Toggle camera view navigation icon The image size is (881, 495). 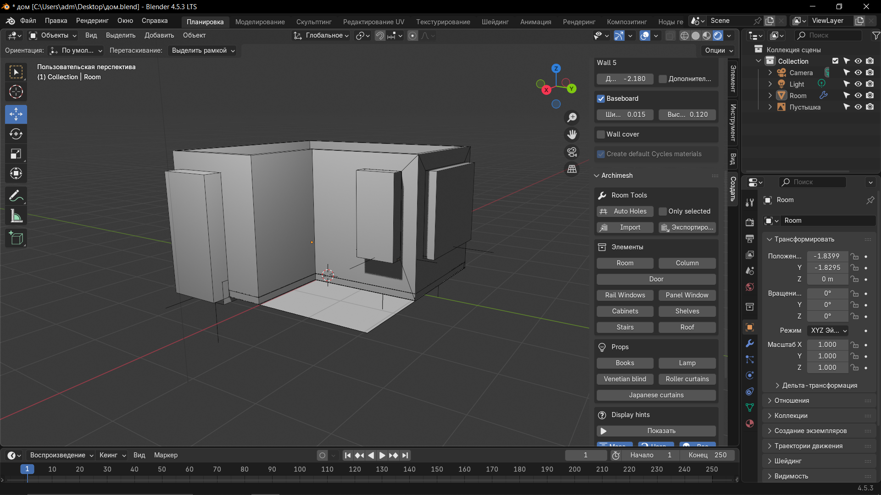click(572, 152)
